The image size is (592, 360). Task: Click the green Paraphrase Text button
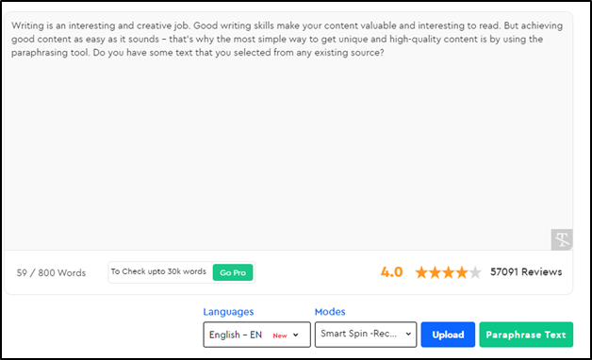pyautogui.click(x=526, y=335)
